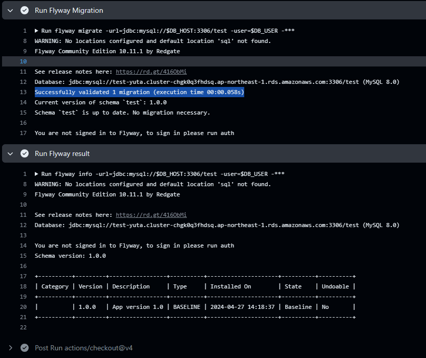Click line number 17 in Flyway result log

(24, 276)
